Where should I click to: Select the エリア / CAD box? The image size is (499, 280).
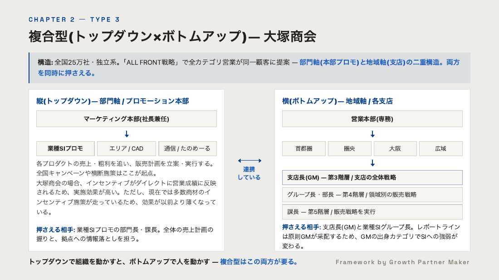pyautogui.click(x=127, y=148)
